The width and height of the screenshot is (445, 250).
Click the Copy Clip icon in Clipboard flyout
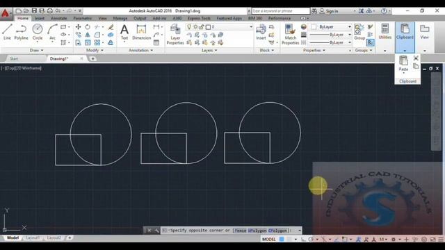(416, 67)
